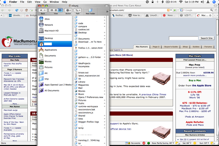Open All Documents smart folder

(x=52, y=91)
